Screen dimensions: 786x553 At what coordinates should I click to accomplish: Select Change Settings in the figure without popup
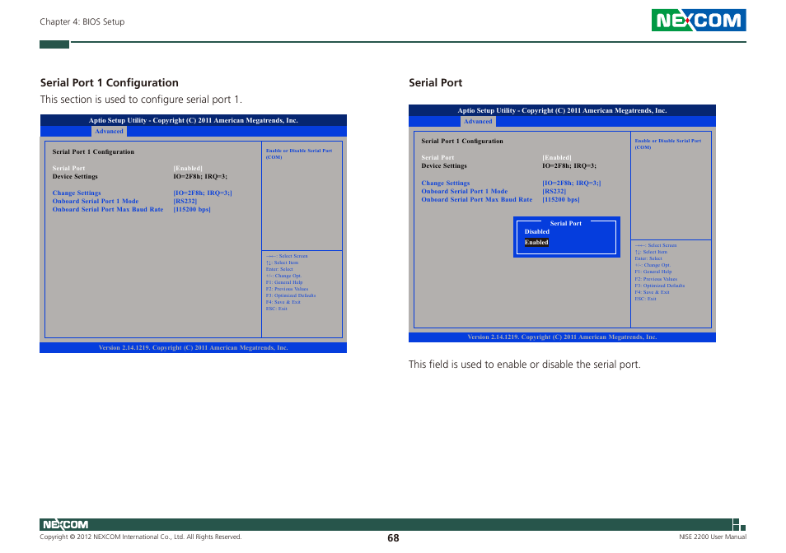coord(77,193)
